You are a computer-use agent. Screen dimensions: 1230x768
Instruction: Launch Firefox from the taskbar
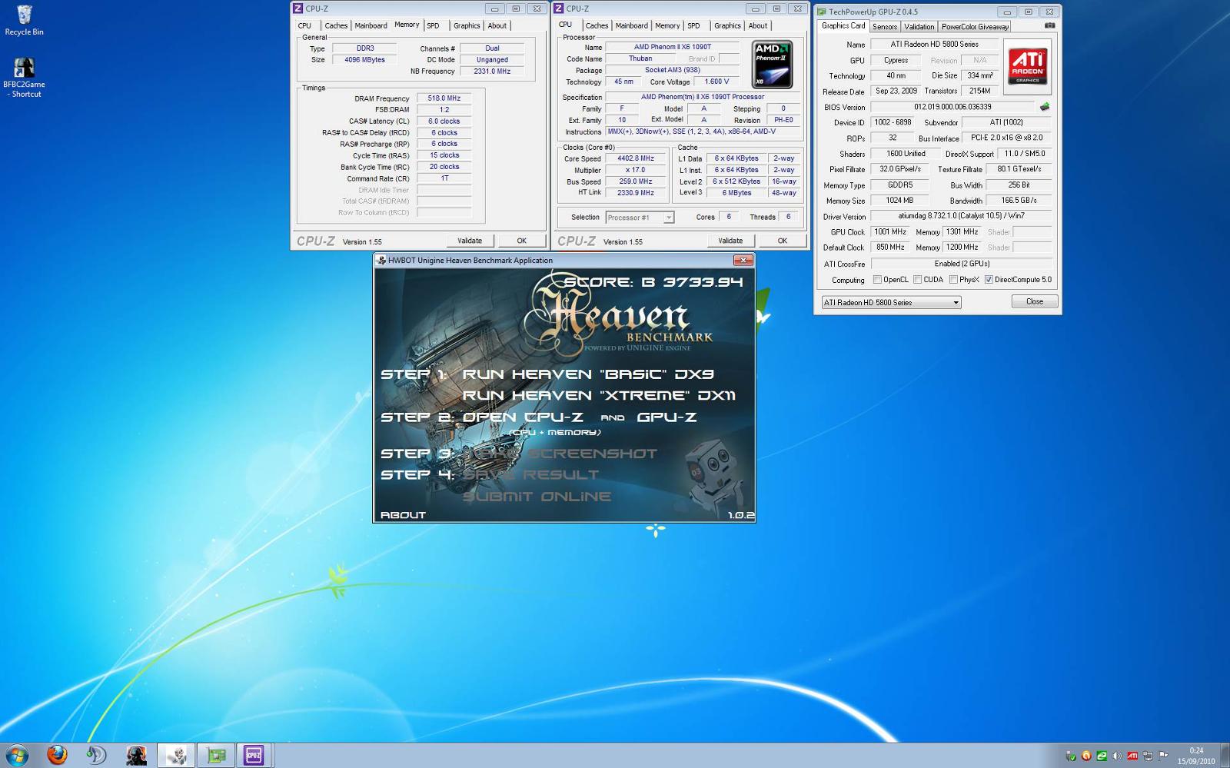pos(57,755)
